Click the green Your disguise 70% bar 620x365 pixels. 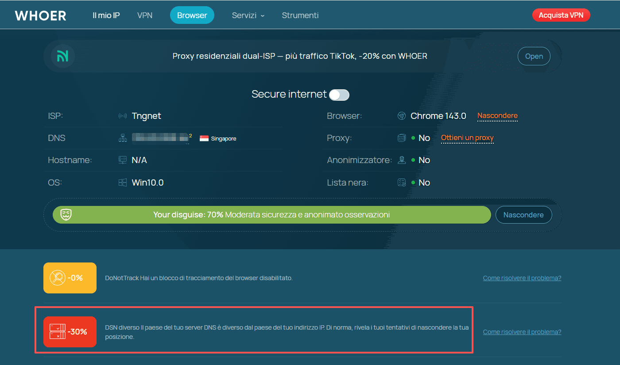[272, 215]
